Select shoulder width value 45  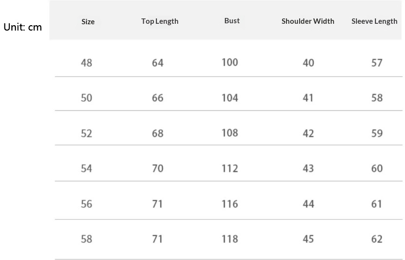(x=308, y=239)
